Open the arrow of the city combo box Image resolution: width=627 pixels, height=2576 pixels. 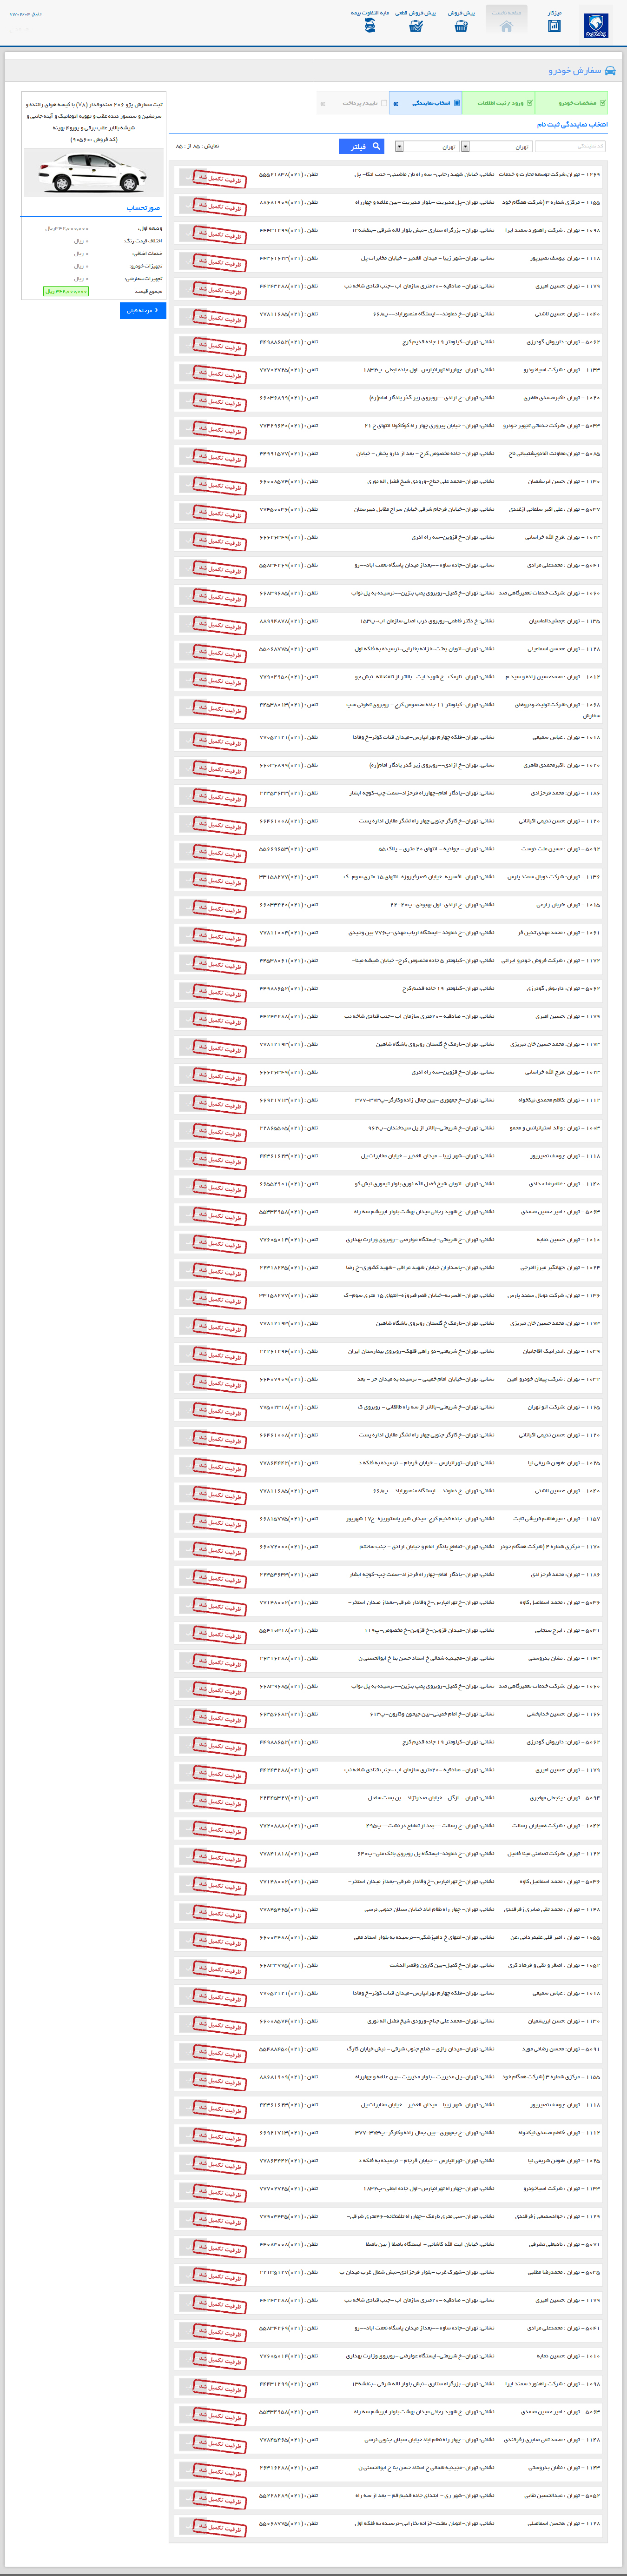coord(399,146)
